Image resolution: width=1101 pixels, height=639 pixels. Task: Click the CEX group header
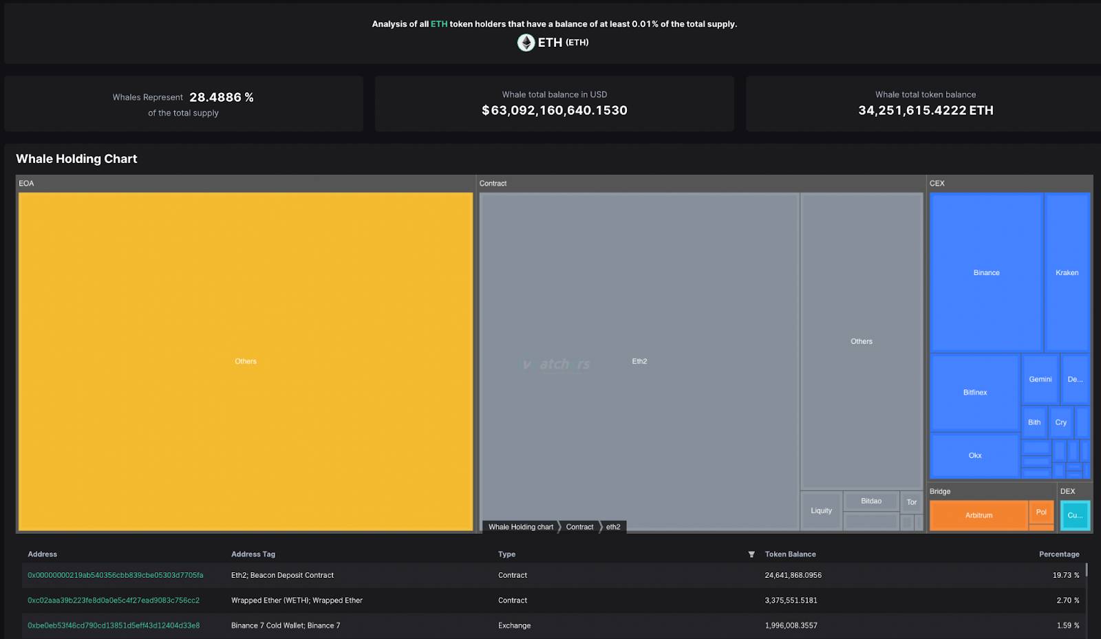click(1009, 184)
